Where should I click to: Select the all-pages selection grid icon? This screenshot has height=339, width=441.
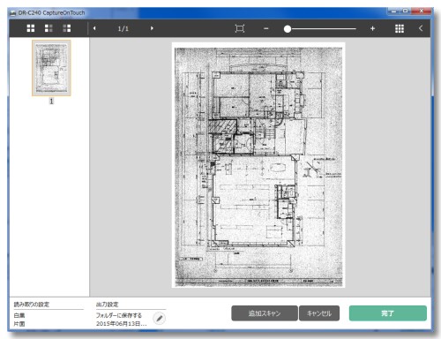[31, 28]
